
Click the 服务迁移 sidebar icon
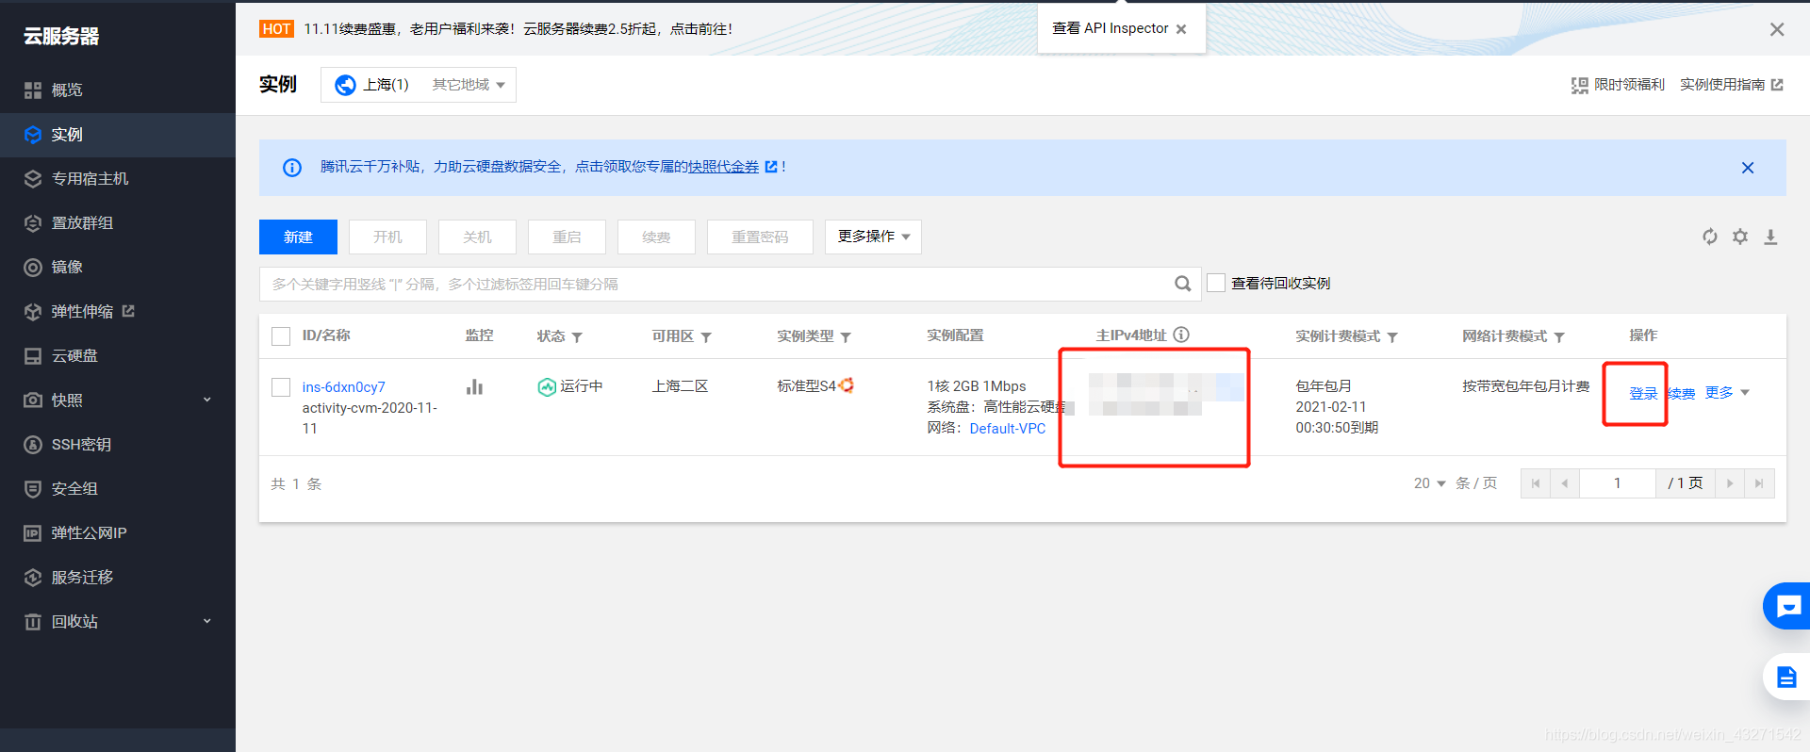(x=33, y=578)
